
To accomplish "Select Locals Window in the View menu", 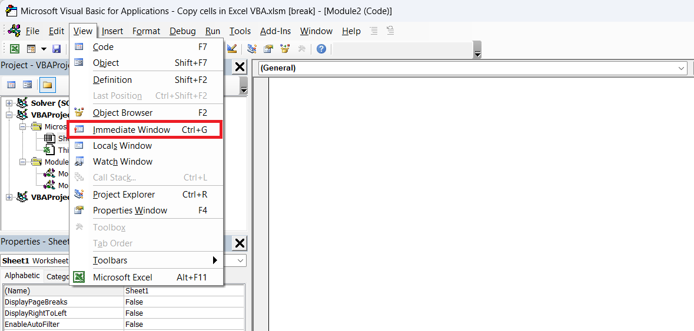I will tap(147, 146).
